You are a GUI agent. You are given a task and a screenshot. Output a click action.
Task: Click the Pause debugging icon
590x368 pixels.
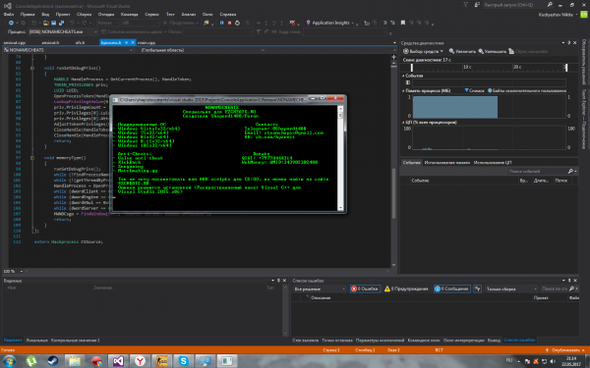tap(221, 23)
